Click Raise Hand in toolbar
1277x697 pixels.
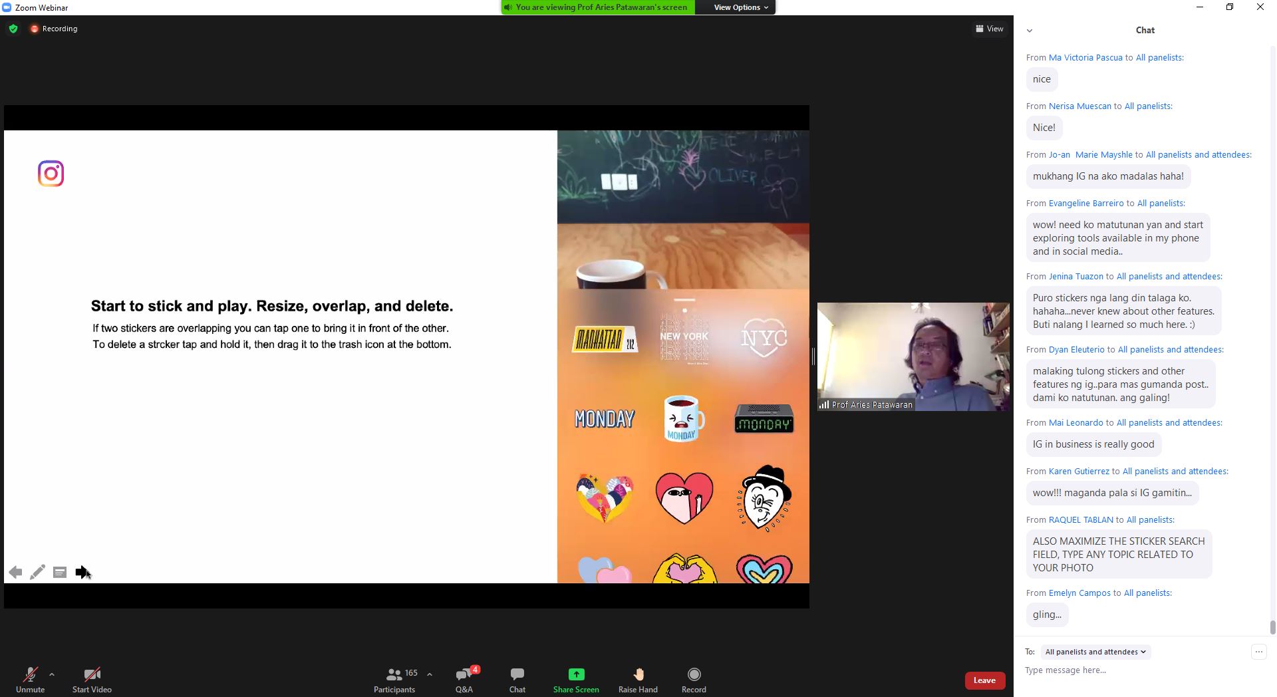click(638, 680)
